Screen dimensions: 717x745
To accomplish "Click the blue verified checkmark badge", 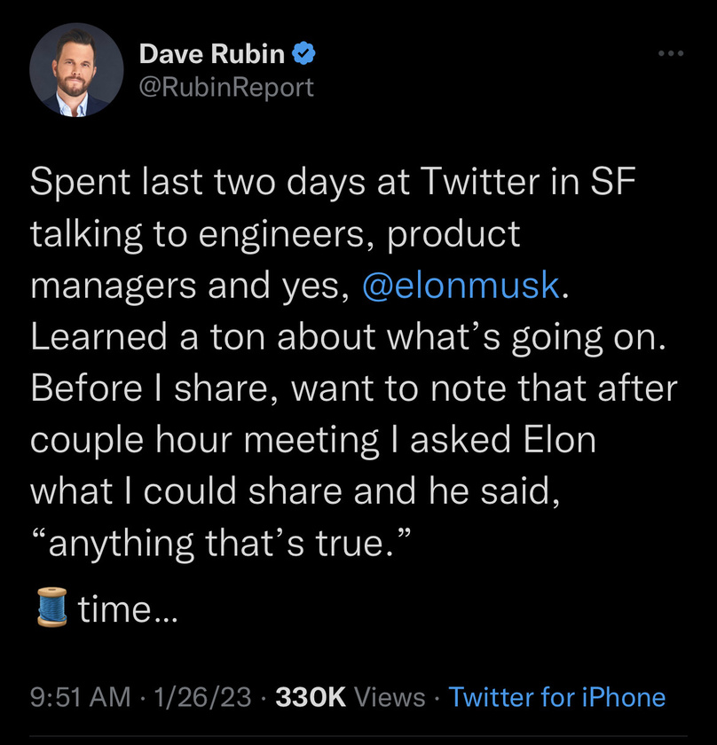I will (304, 54).
